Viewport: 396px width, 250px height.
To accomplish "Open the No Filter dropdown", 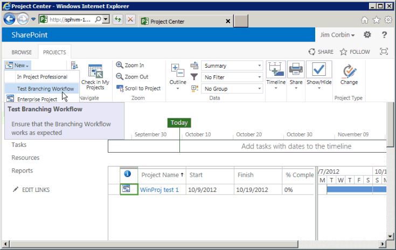I will [x=232, y=77].
